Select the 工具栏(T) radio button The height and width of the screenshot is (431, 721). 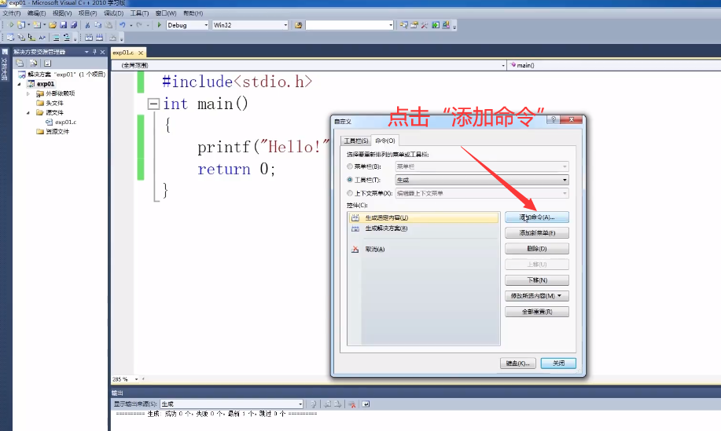pyautogui.click(x=350, y=180)
